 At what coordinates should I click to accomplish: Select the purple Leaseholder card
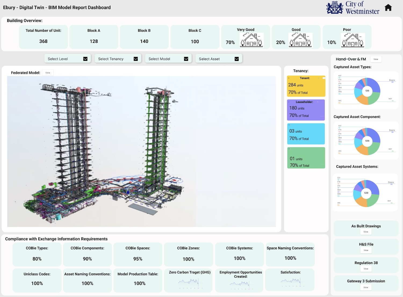306,110
